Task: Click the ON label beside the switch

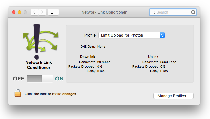Action: click(59, 79)
